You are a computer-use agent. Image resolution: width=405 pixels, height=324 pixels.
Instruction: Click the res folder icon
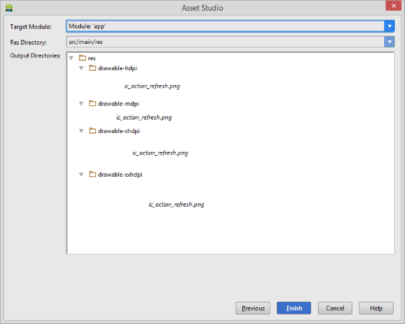[82, 57]
